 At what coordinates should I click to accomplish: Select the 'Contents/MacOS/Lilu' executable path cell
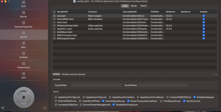pos(133,16)
